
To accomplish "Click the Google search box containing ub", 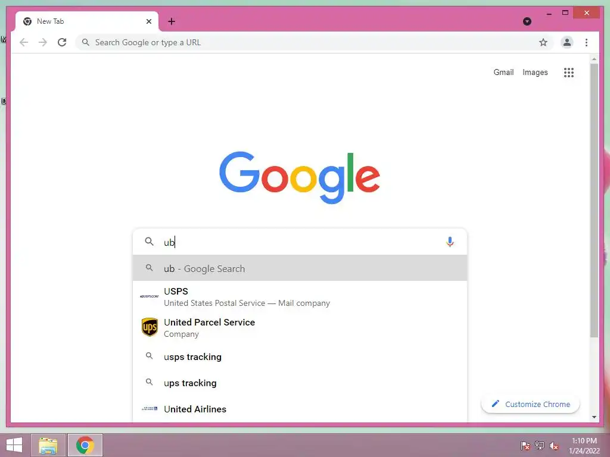I will click(300, 242).
